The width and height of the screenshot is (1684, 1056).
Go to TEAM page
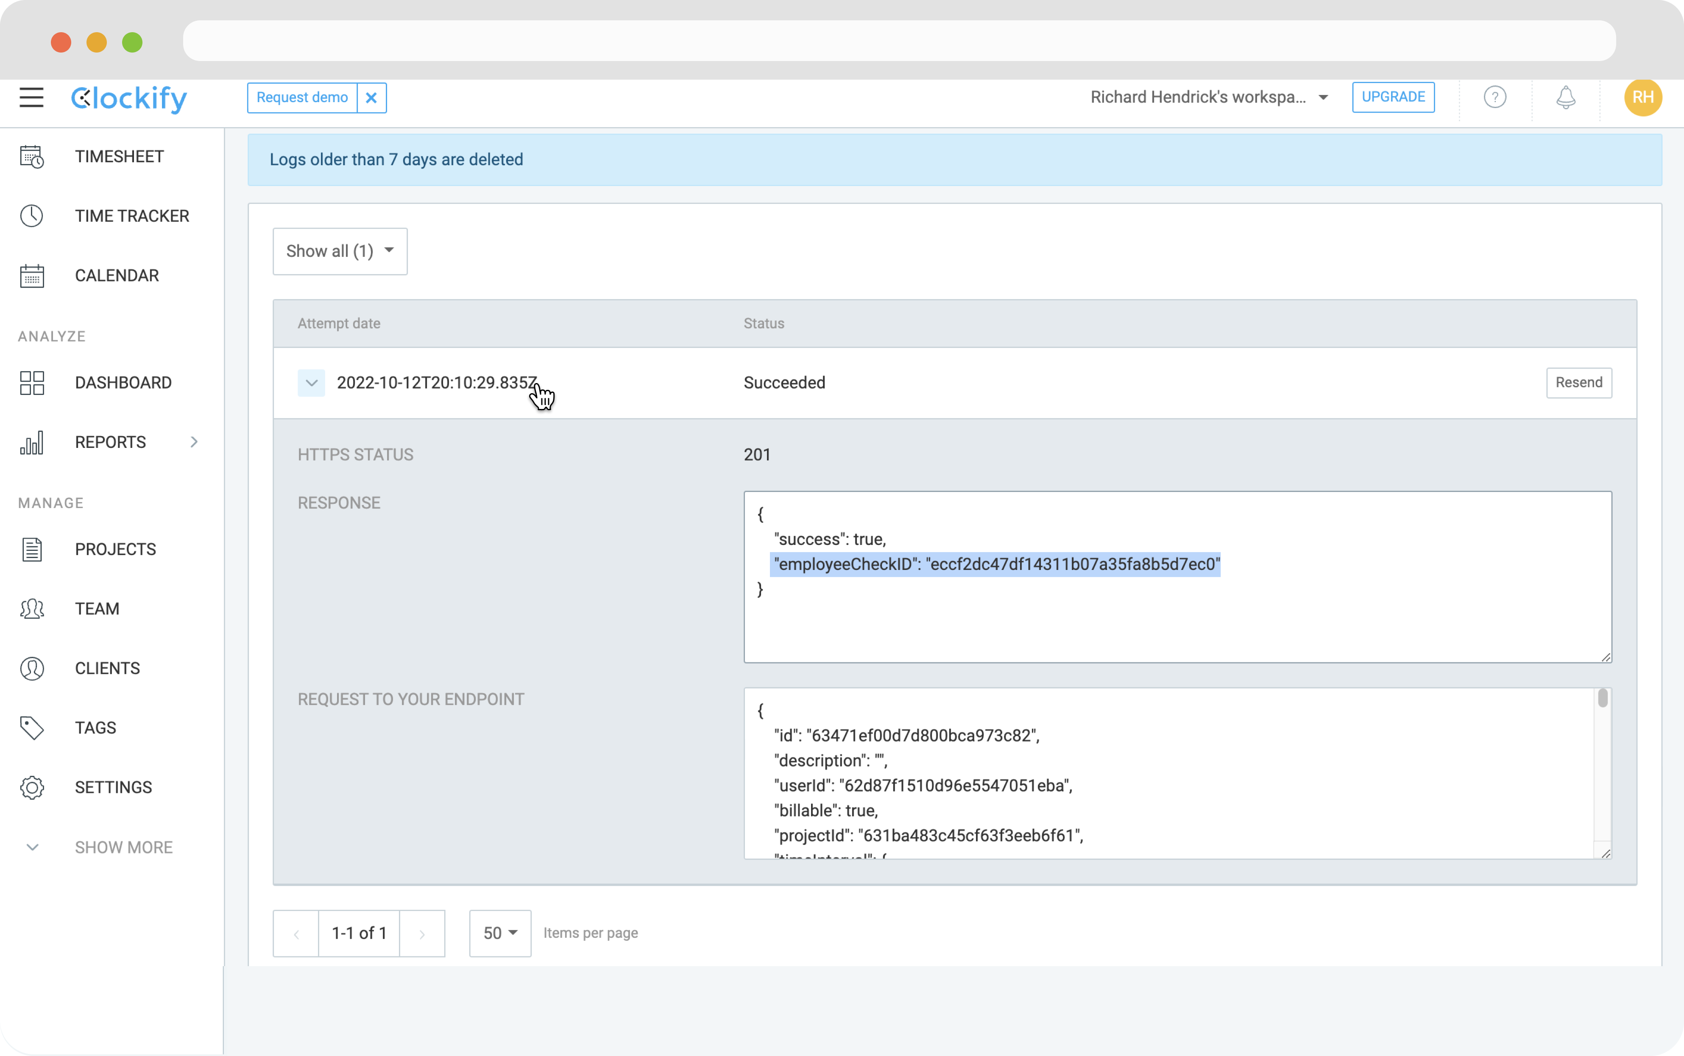[x=97, y=609]
